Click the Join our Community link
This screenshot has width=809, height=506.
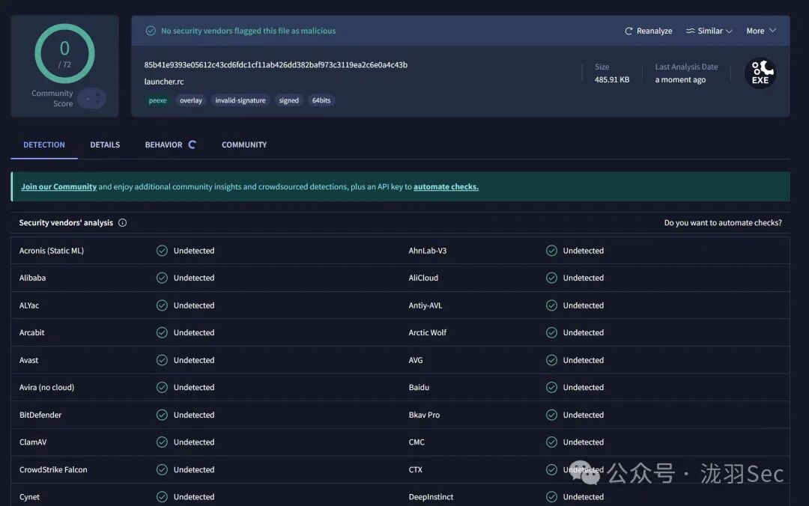pyautogui.click(x=58, y=187)
